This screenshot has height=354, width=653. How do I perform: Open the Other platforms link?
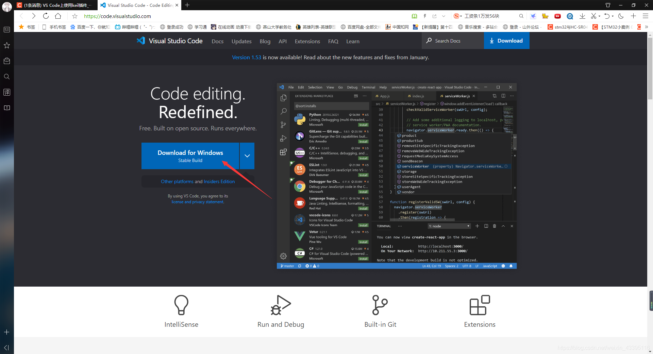[x=177, y=181]
